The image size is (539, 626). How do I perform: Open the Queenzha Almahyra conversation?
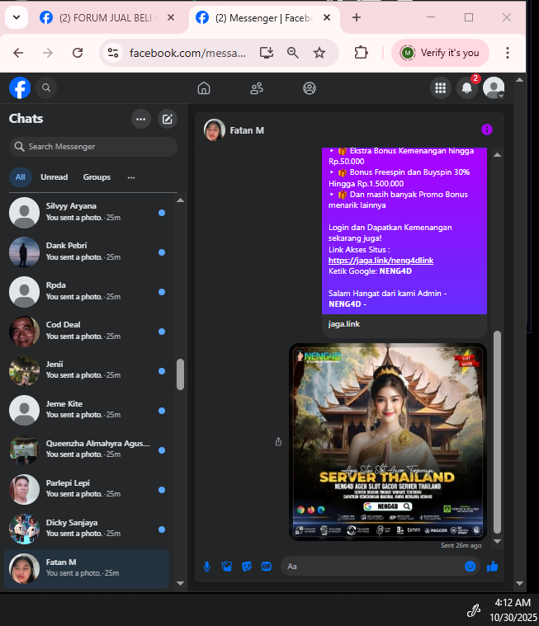(x=87, y=449)
